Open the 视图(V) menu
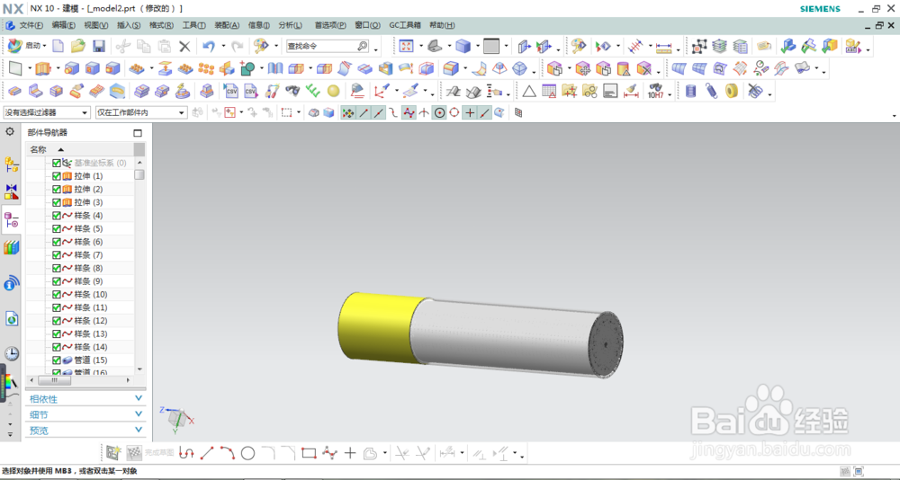The image size is (900, 480). (x=96, y=25)
